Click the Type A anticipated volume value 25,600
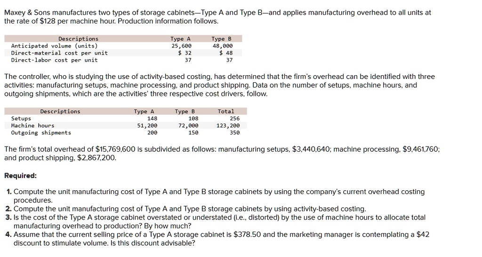This screenshot has width=482, height=257. [x=181, y=46]
